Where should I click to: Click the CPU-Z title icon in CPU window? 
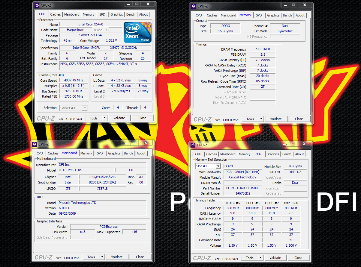[37, 5]
